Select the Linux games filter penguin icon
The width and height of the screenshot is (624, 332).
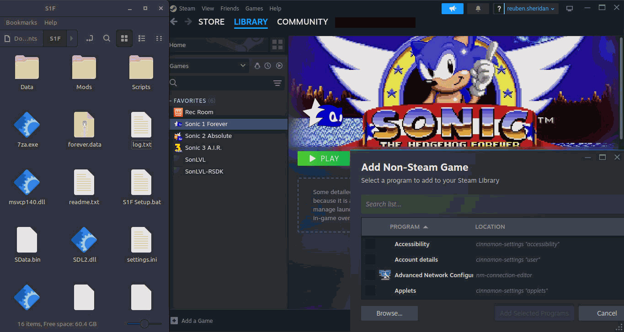coord(257,65)
